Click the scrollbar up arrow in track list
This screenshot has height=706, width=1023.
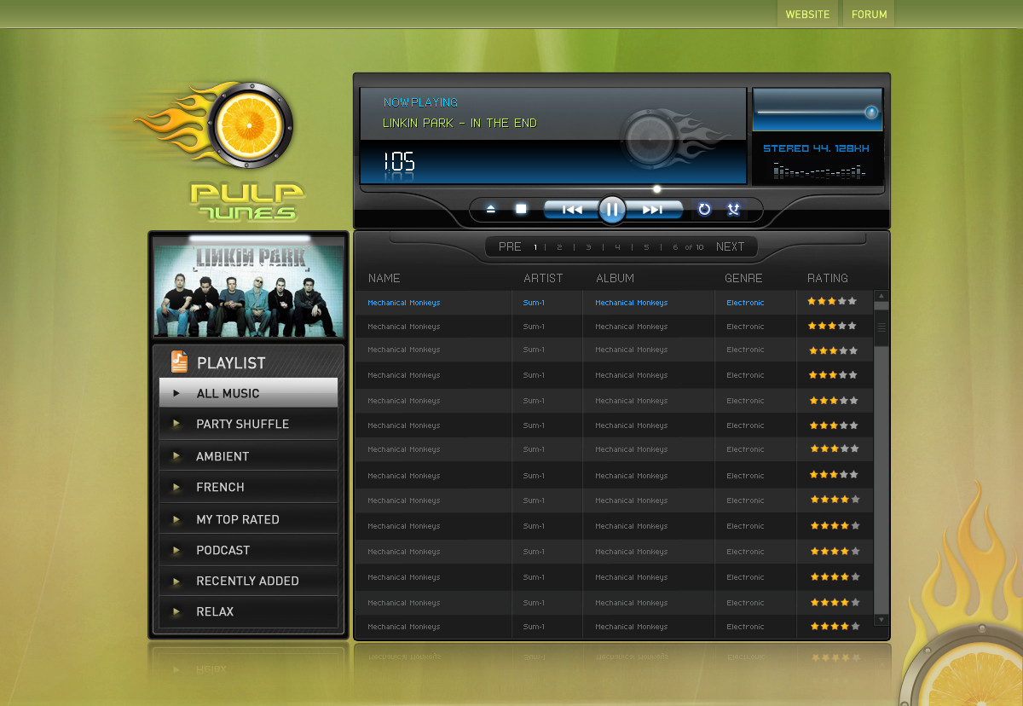pos(881,295)
